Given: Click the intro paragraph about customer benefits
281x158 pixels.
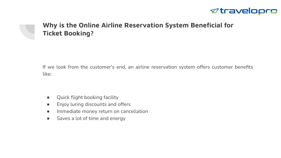Looking at the screenshot, I should coord(148,70).
